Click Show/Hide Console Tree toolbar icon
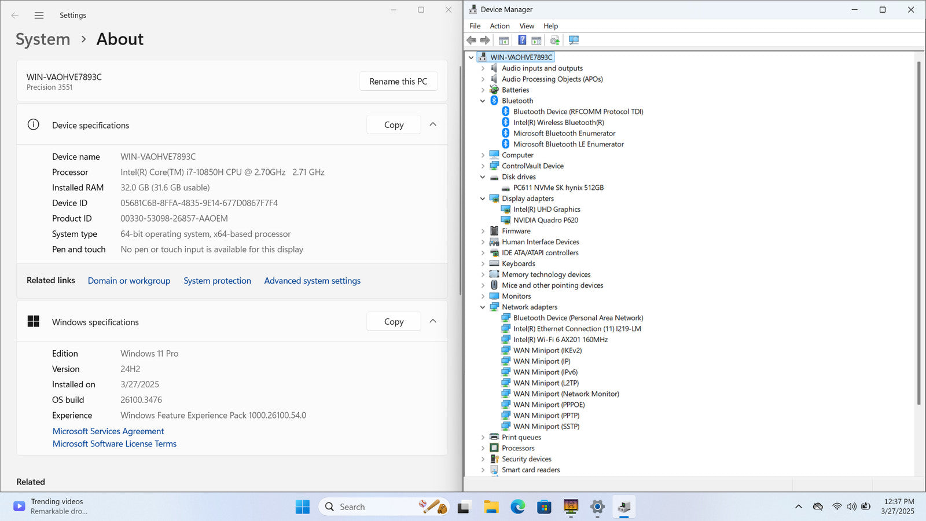The height and width of the screenshot is (521, 926). point(504,40)
